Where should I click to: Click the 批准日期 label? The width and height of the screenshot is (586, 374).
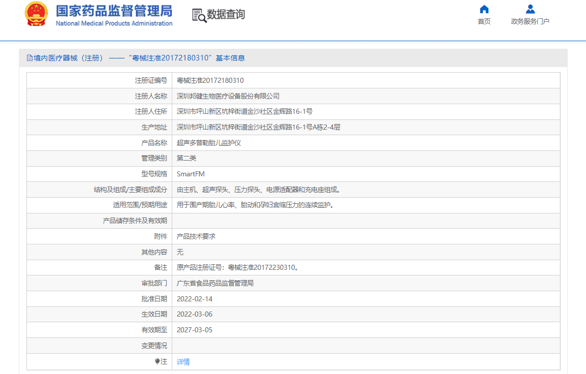tap(154, 298)
